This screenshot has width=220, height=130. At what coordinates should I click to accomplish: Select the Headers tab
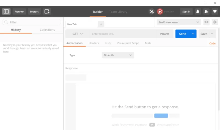tap(94, 43)
